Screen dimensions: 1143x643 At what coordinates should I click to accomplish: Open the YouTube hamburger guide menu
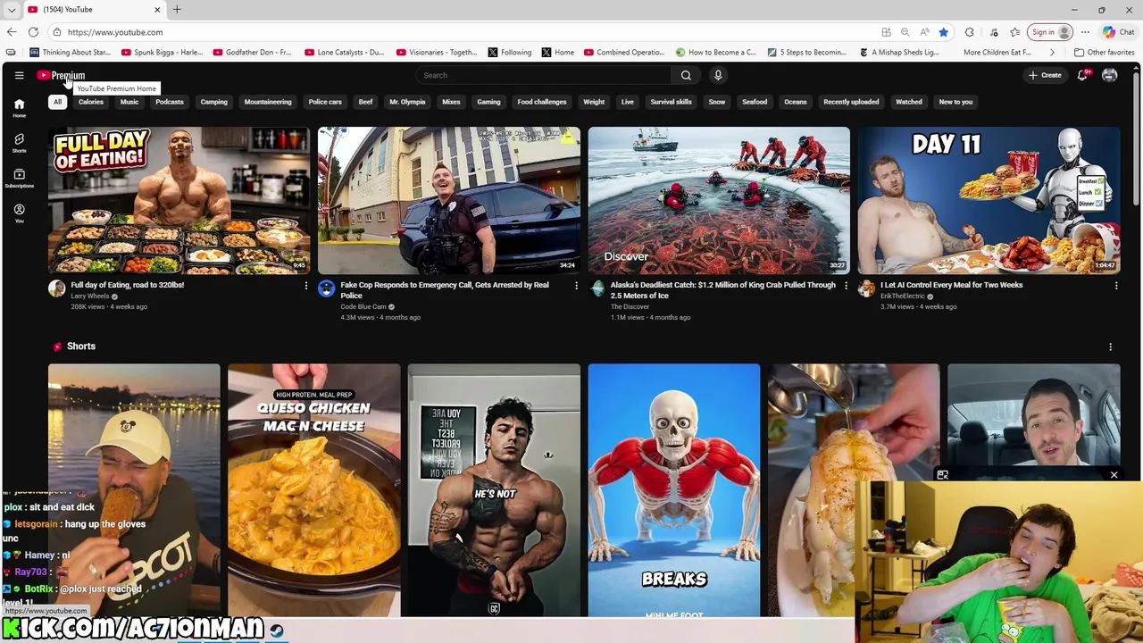tap(19, 75)
